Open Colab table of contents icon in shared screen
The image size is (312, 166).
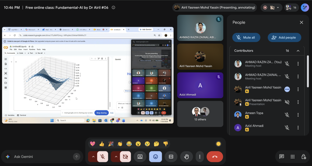coord(5,59)
